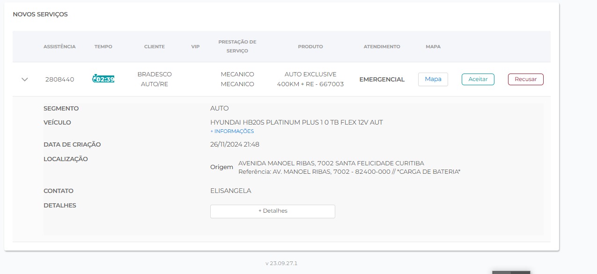This screenshot has width=597, height=274.
Task: Click the PRODUTO column header
Action: [x=310, y=47]
